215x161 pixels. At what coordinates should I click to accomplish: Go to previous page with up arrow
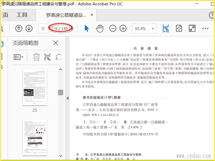point(19,28)
